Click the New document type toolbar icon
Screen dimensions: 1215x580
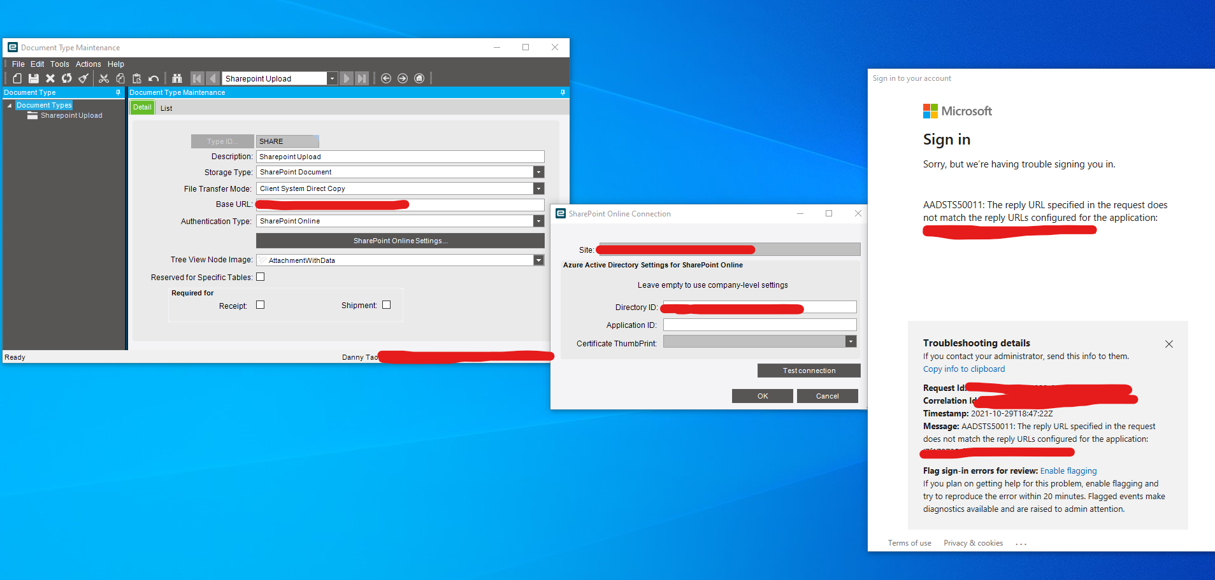click(x=17, y=78)
